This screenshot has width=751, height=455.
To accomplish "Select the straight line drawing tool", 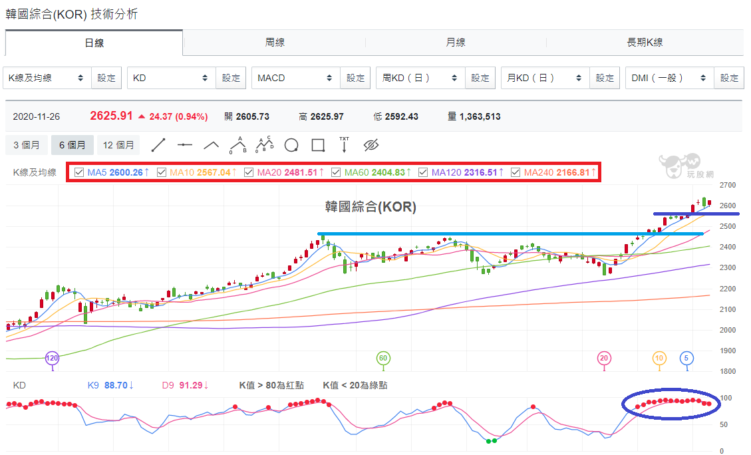I will click(158, 145).
